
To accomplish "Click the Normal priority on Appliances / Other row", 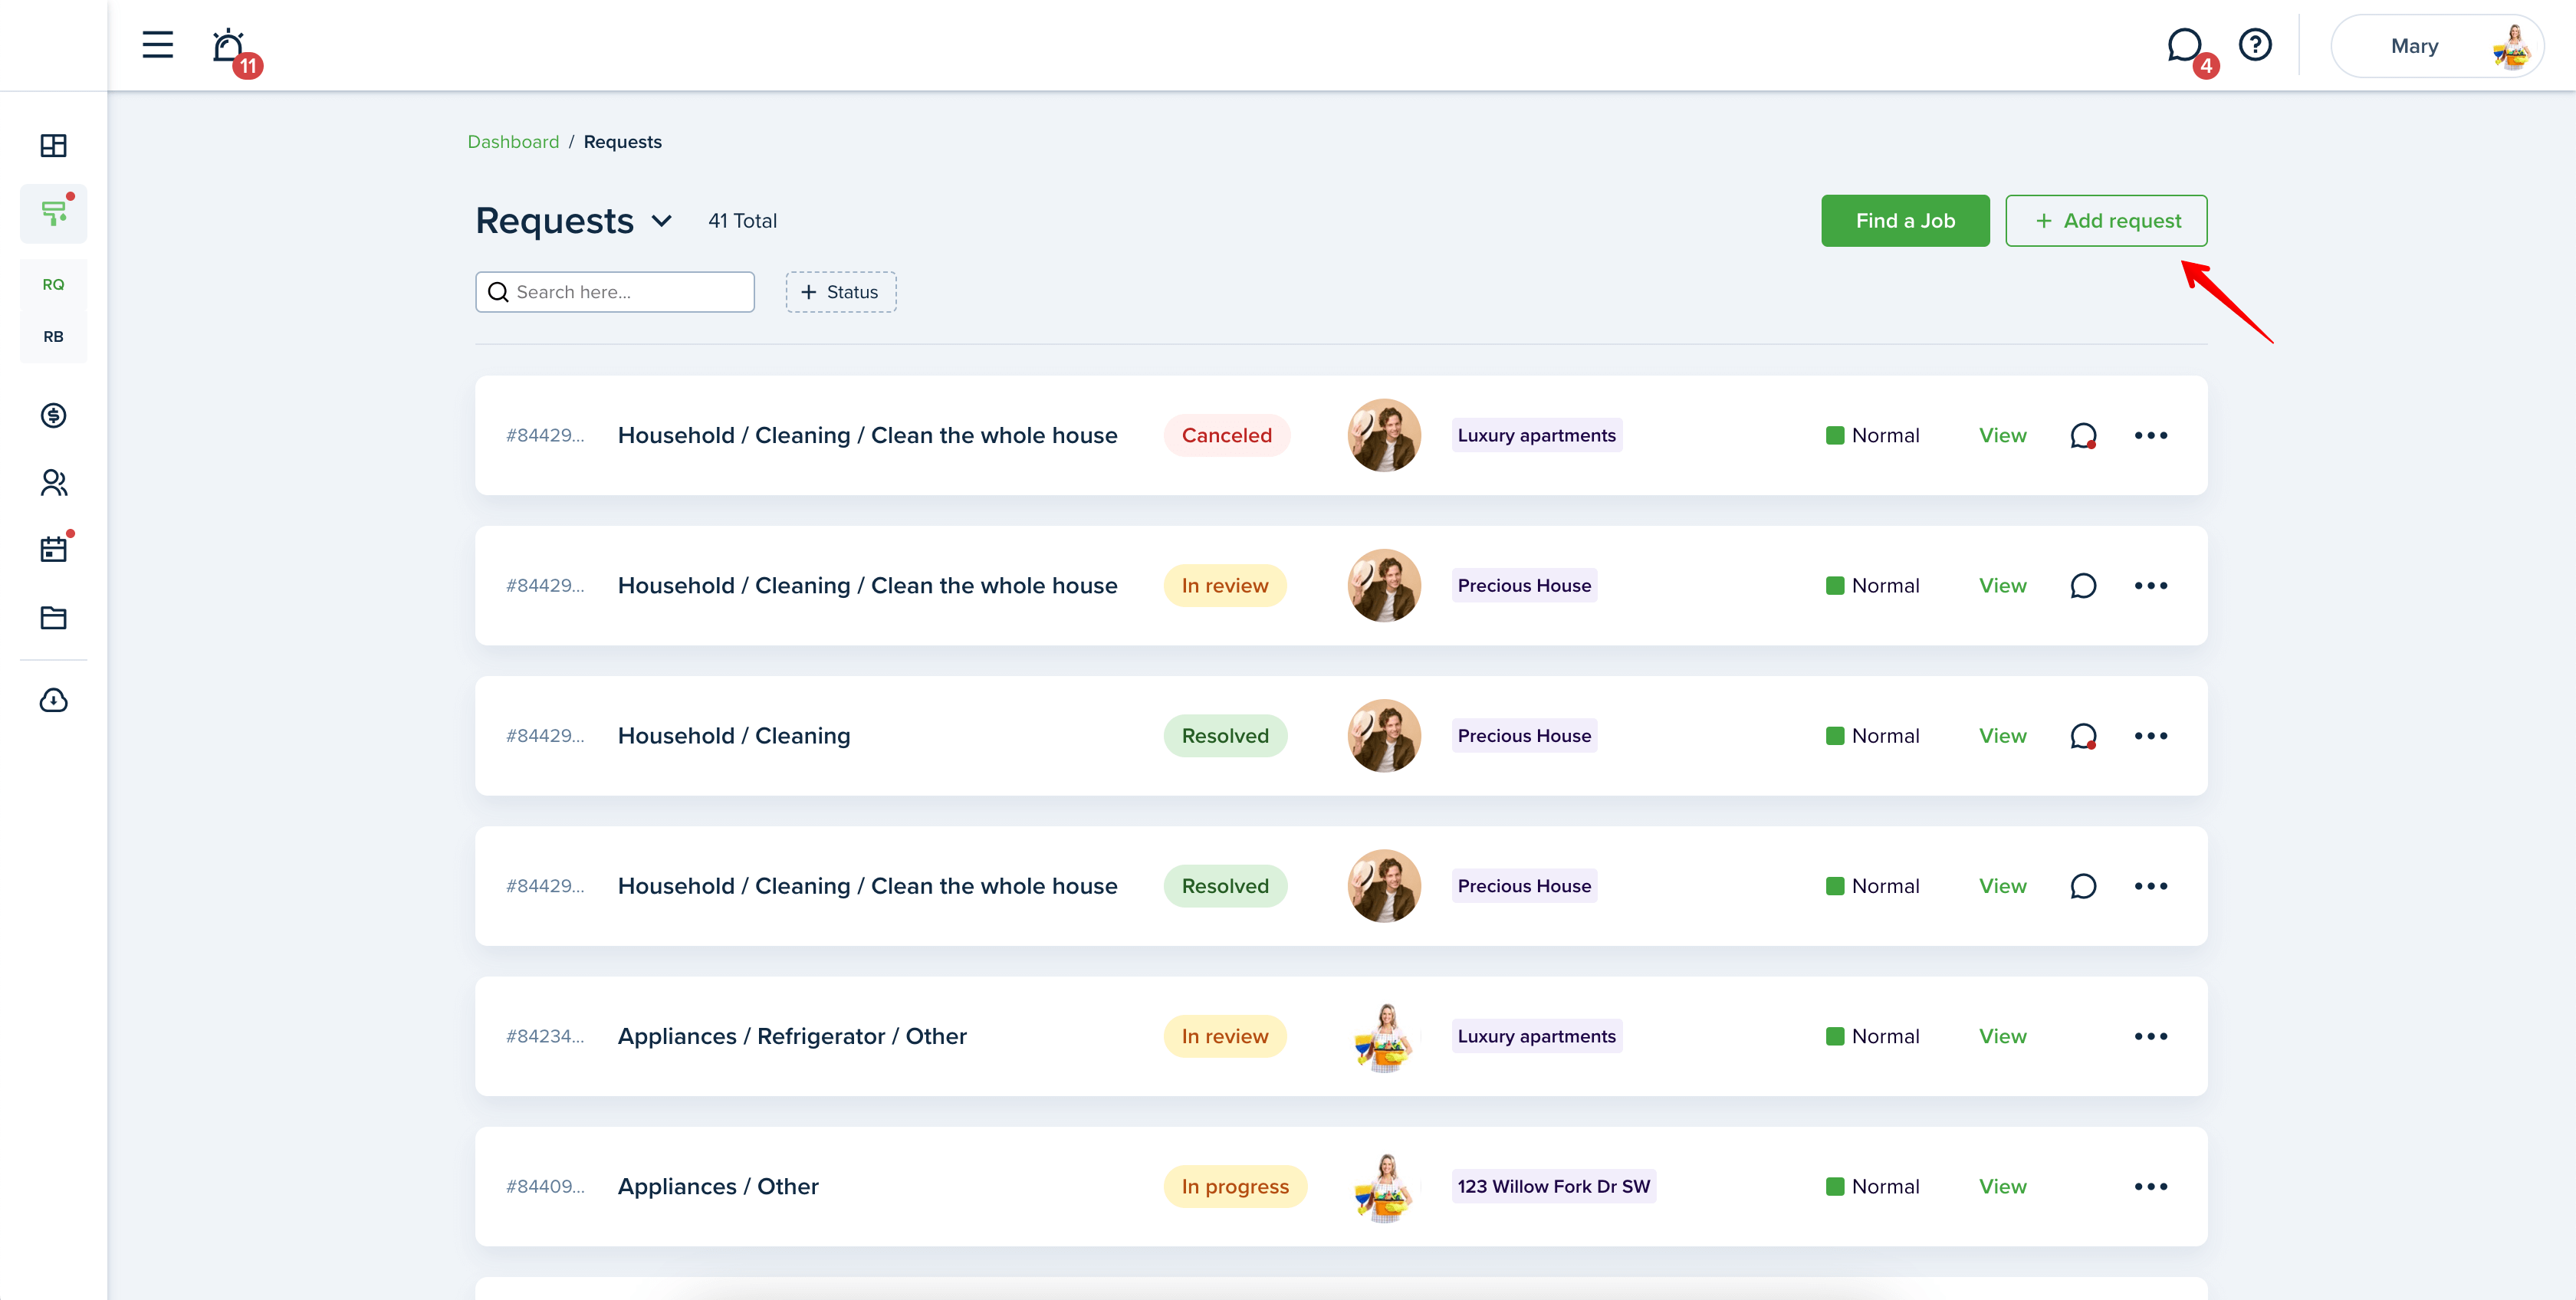I will tap(1873, 1187).
